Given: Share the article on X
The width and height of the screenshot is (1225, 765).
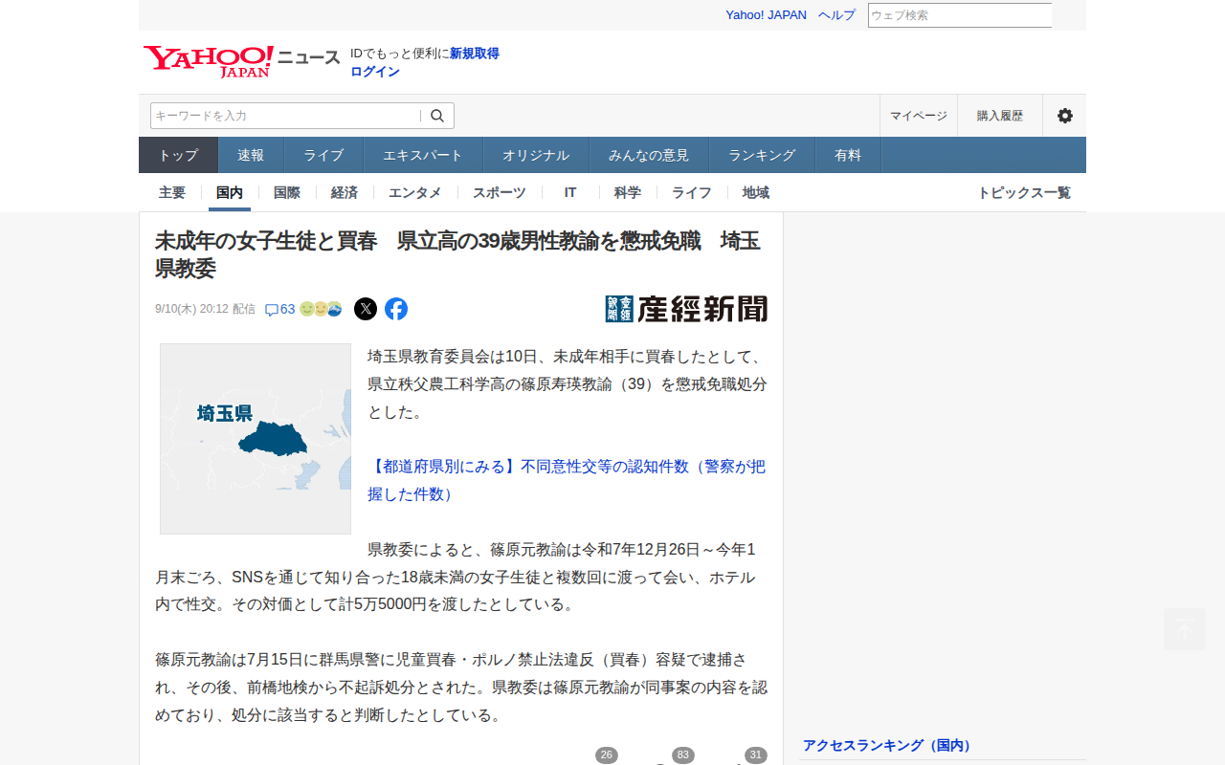Looking at the screenshot, I should click(x=366, y=309).
